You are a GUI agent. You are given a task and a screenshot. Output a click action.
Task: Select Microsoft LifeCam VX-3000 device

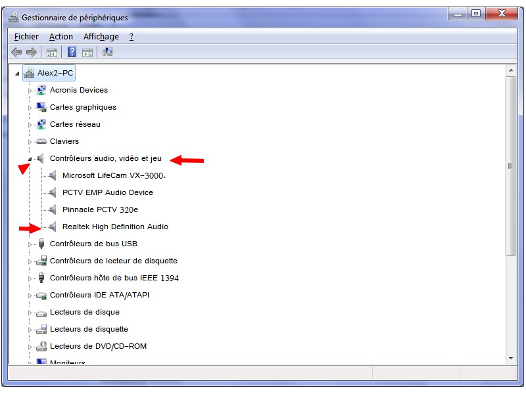[x=113, y=175]
